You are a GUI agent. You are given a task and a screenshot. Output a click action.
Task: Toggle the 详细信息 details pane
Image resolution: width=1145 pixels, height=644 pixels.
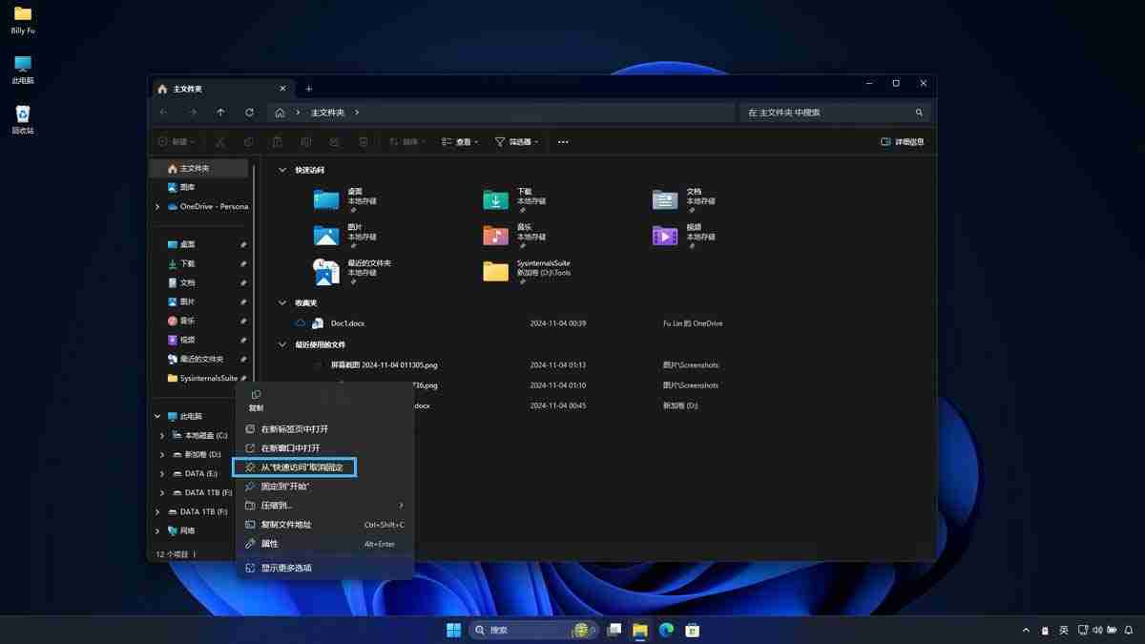(x=900, y=140)
